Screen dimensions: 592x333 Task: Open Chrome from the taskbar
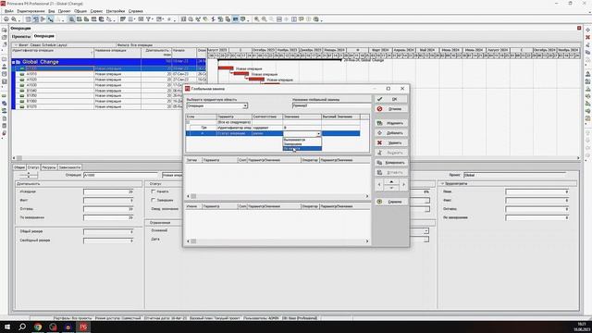[x=38, y=327]
